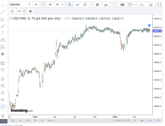Select the text annotation tool
165x126 pixels.
(x=3, y=33)
